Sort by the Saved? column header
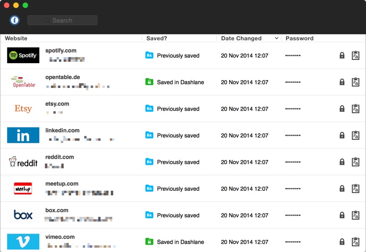The image size is (366, 252). pyautogui.click(x=156, y=38)
